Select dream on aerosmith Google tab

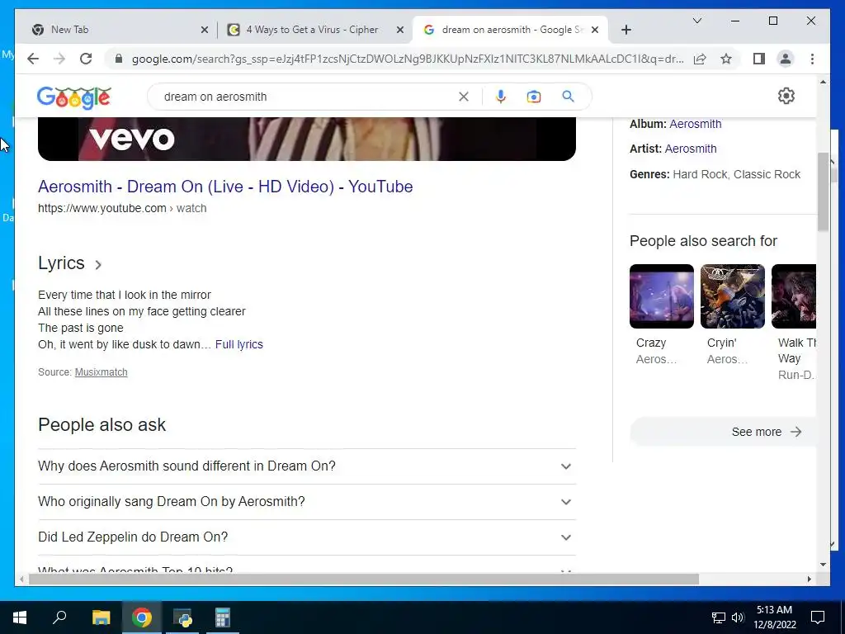[x=510, y=30]
